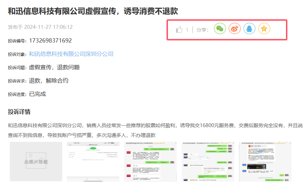Open the third chat screenshot thumbnail
Image resolution: width=306 pixels, height=190 pixels.
pyautogui.click(x=150, y=162)
